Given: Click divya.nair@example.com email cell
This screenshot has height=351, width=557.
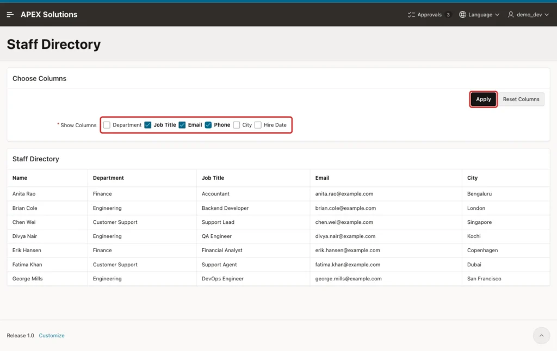Looking at the screenshot, I should pyautogui.click(x=386, y=236).
